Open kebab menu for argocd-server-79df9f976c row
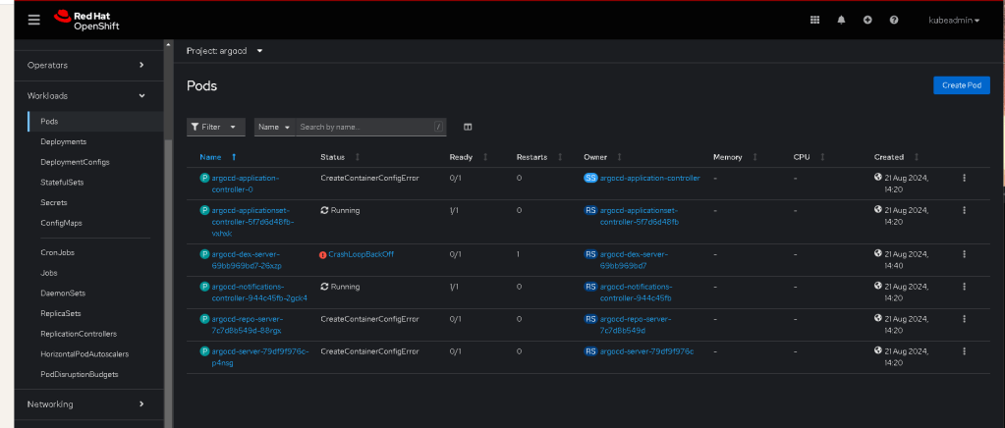Image resolution: width=1005 pixels, height=428 pixels. (x=964, y=351)
